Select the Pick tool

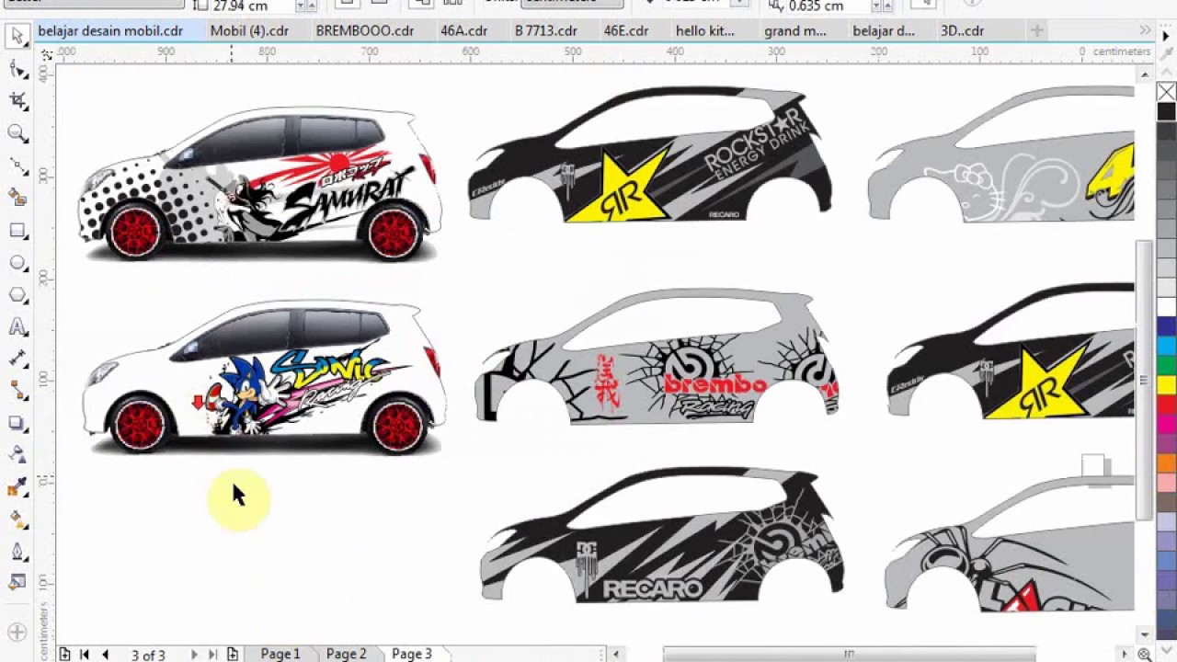pyautogui.click(x=17, y=37)
